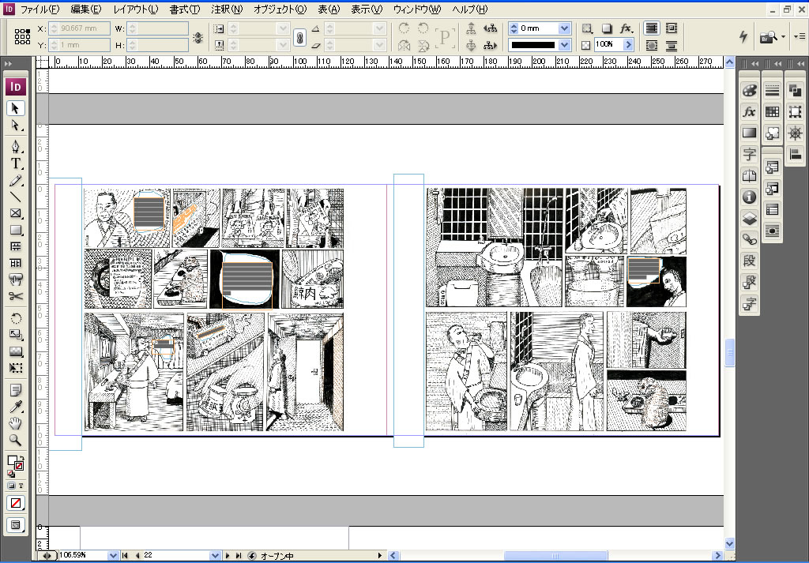Open the Links panel icon
This screenshot has height=563, width=809.
point(749,239)
